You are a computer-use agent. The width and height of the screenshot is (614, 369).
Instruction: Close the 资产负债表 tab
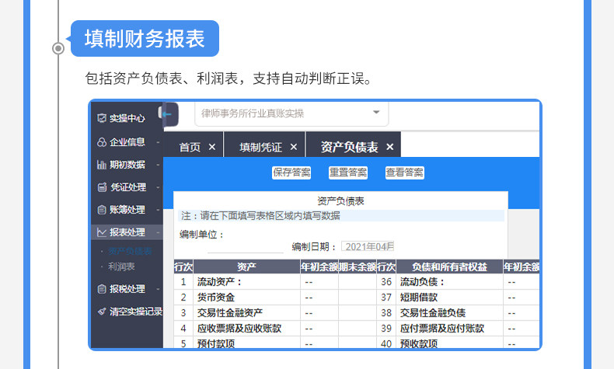(x=389, y=147)
